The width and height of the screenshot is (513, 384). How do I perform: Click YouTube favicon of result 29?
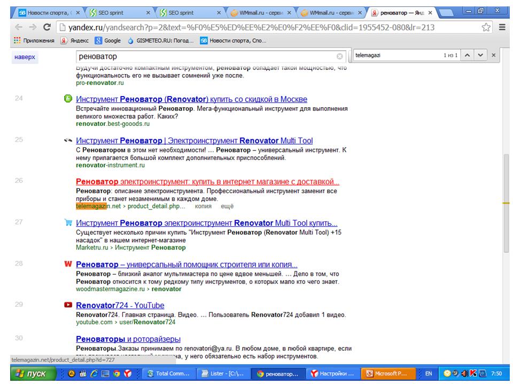[x=68, y=305]
